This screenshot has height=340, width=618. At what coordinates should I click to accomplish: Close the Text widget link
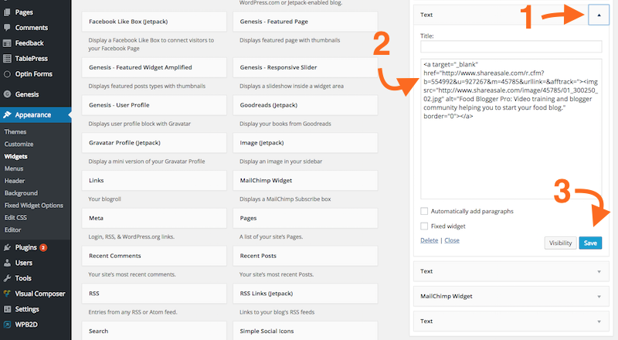[x=452, y=240]
